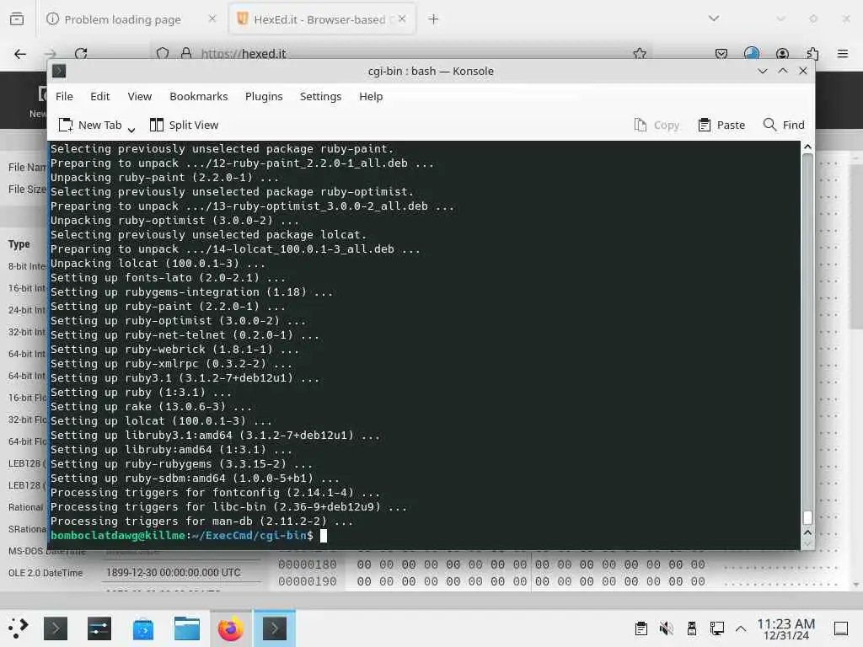
Task: Open the Firefox list all tabs dropdown
Action: click(x=714, y=19)
